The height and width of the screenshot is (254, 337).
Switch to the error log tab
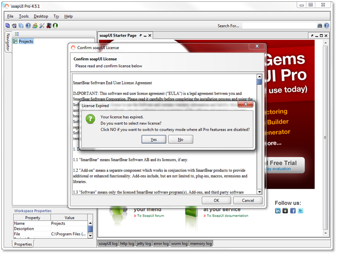point(160,243)
